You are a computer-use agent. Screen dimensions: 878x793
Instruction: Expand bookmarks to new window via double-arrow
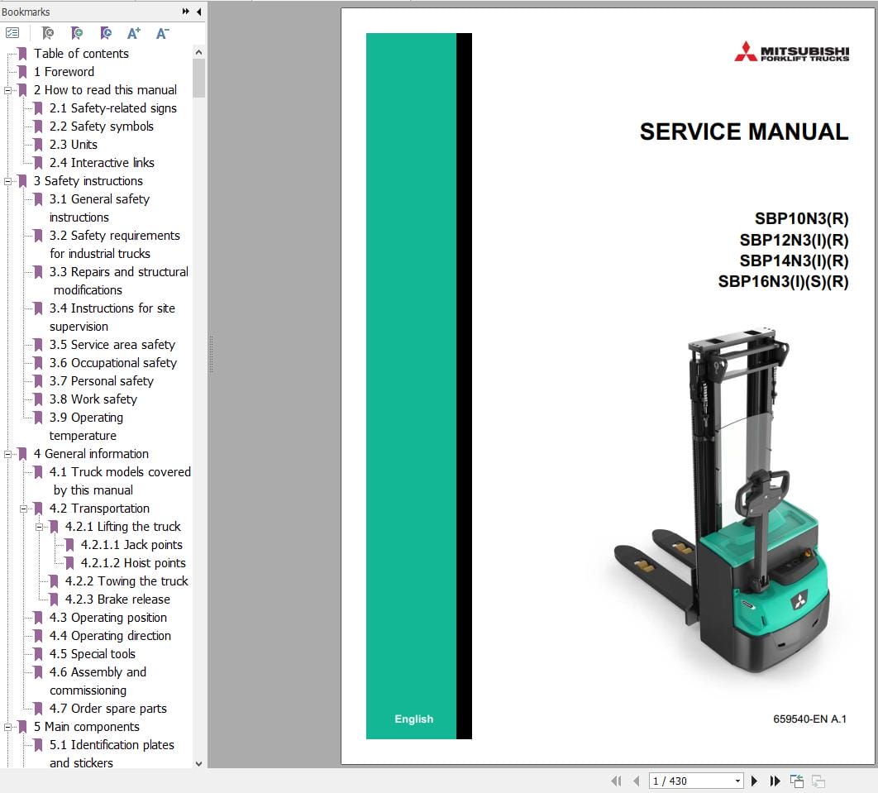tap(186, 12)
